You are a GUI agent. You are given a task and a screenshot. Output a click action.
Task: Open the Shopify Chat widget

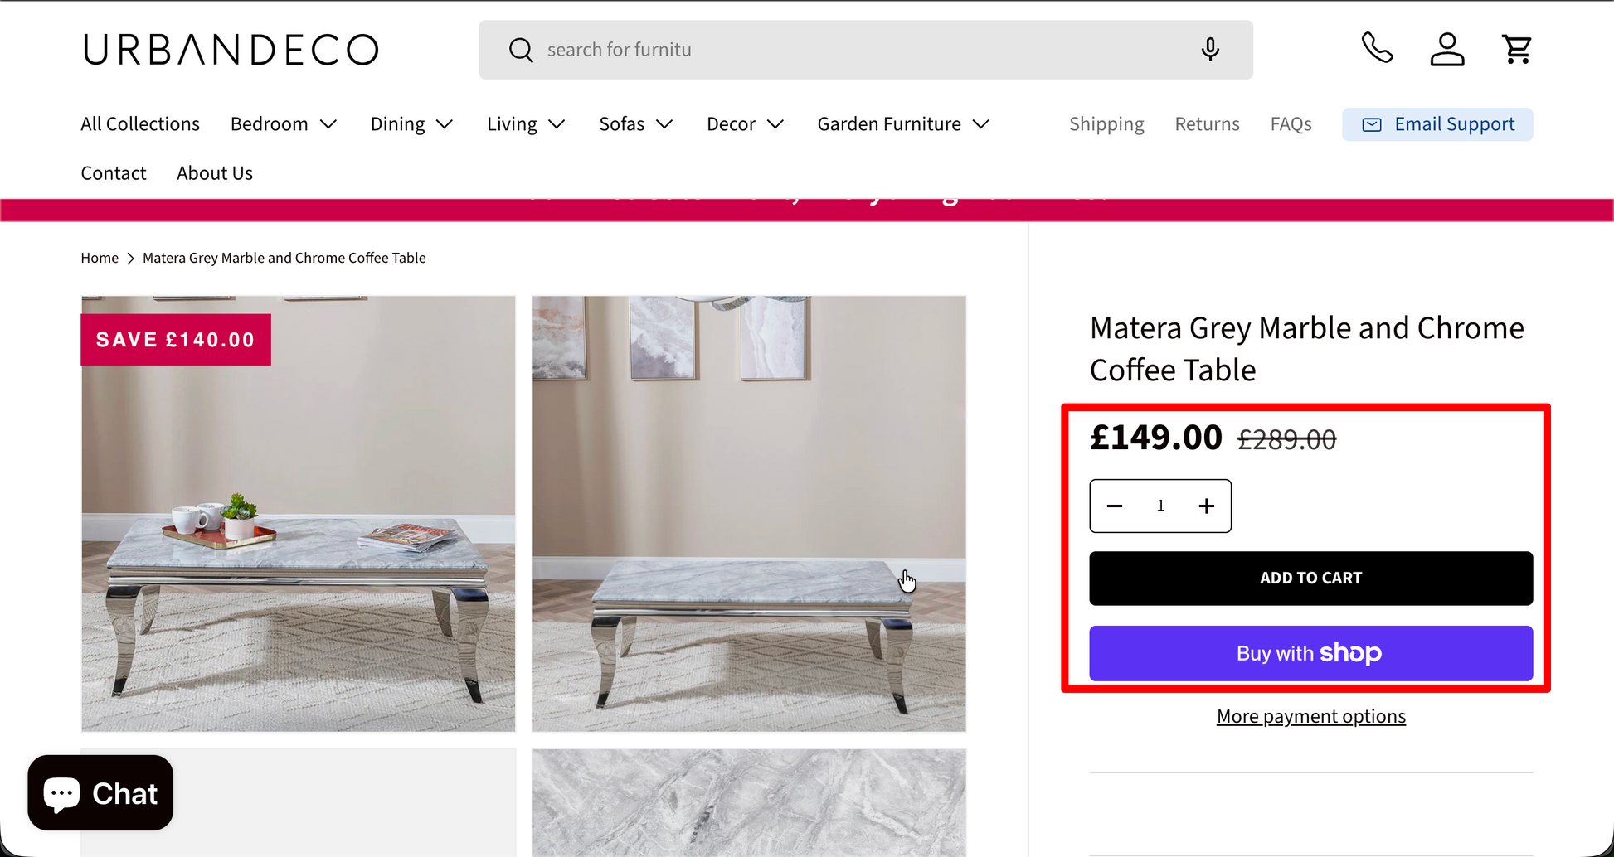click(x=100, y=793)
